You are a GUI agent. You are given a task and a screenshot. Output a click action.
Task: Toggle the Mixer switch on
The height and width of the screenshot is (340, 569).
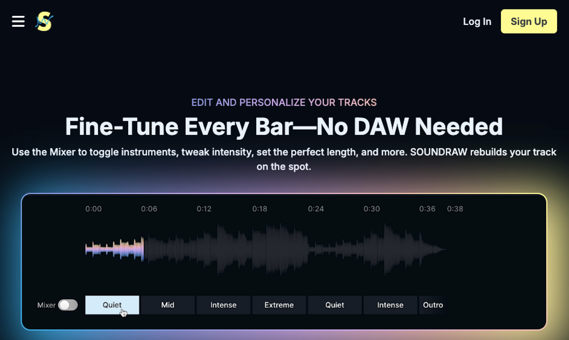[x=68, y=305]
